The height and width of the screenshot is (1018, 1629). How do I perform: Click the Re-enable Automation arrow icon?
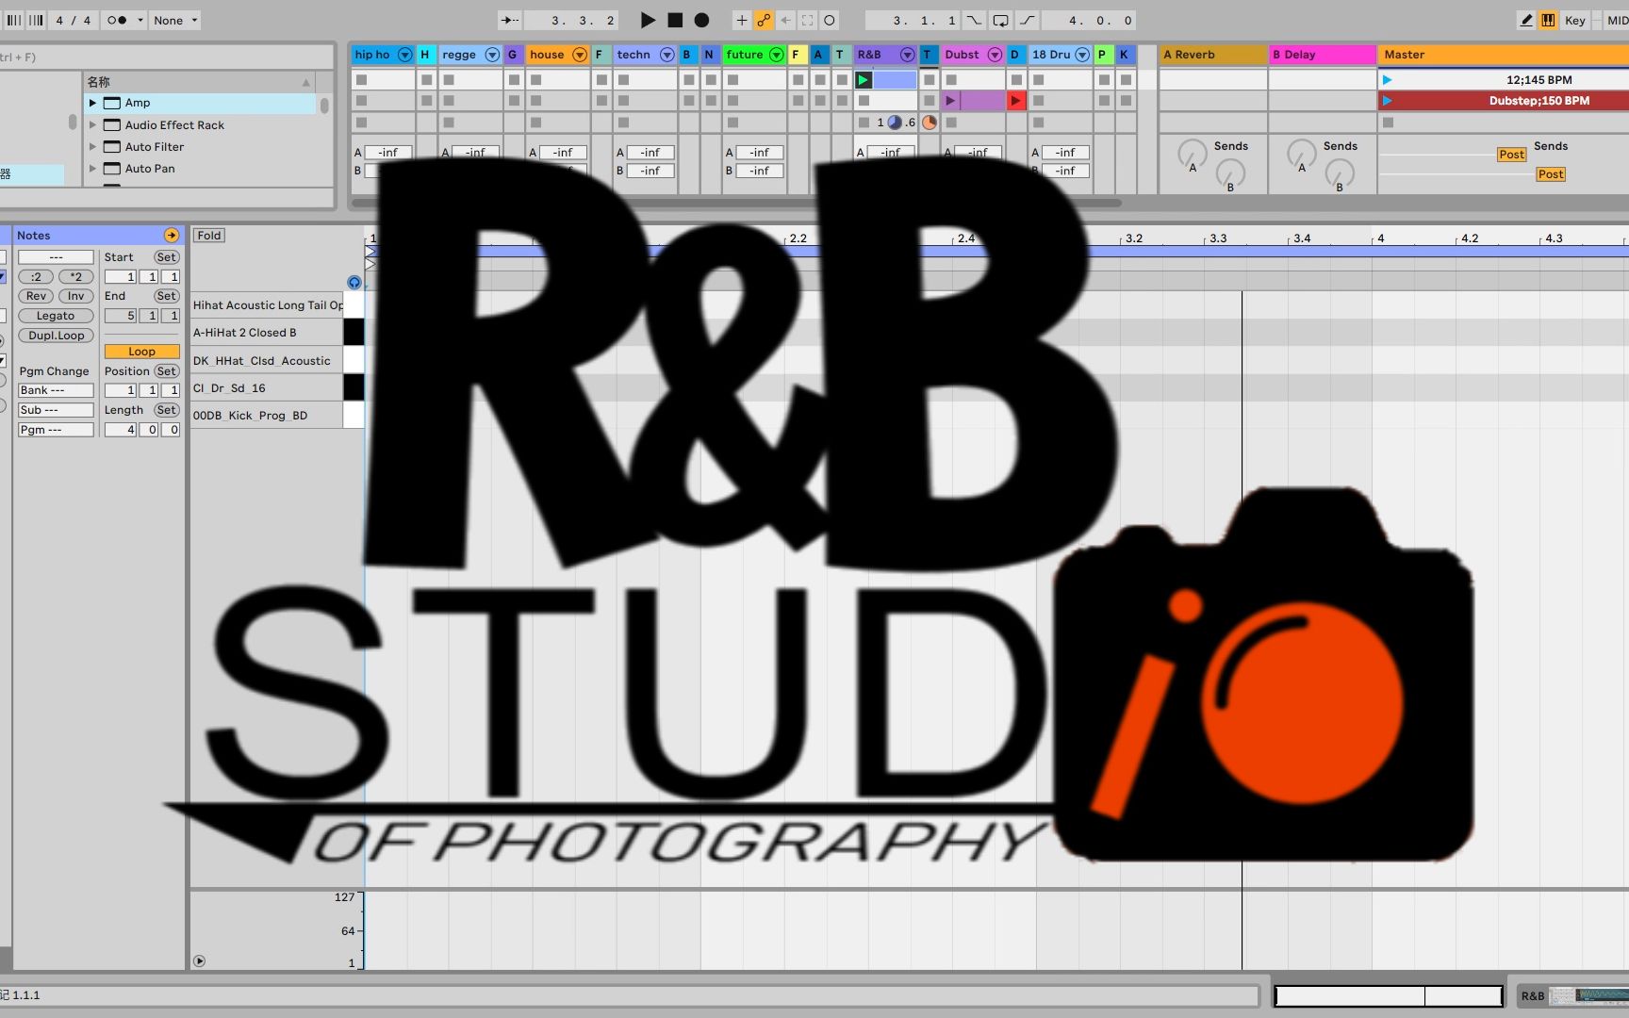point(785,20)
